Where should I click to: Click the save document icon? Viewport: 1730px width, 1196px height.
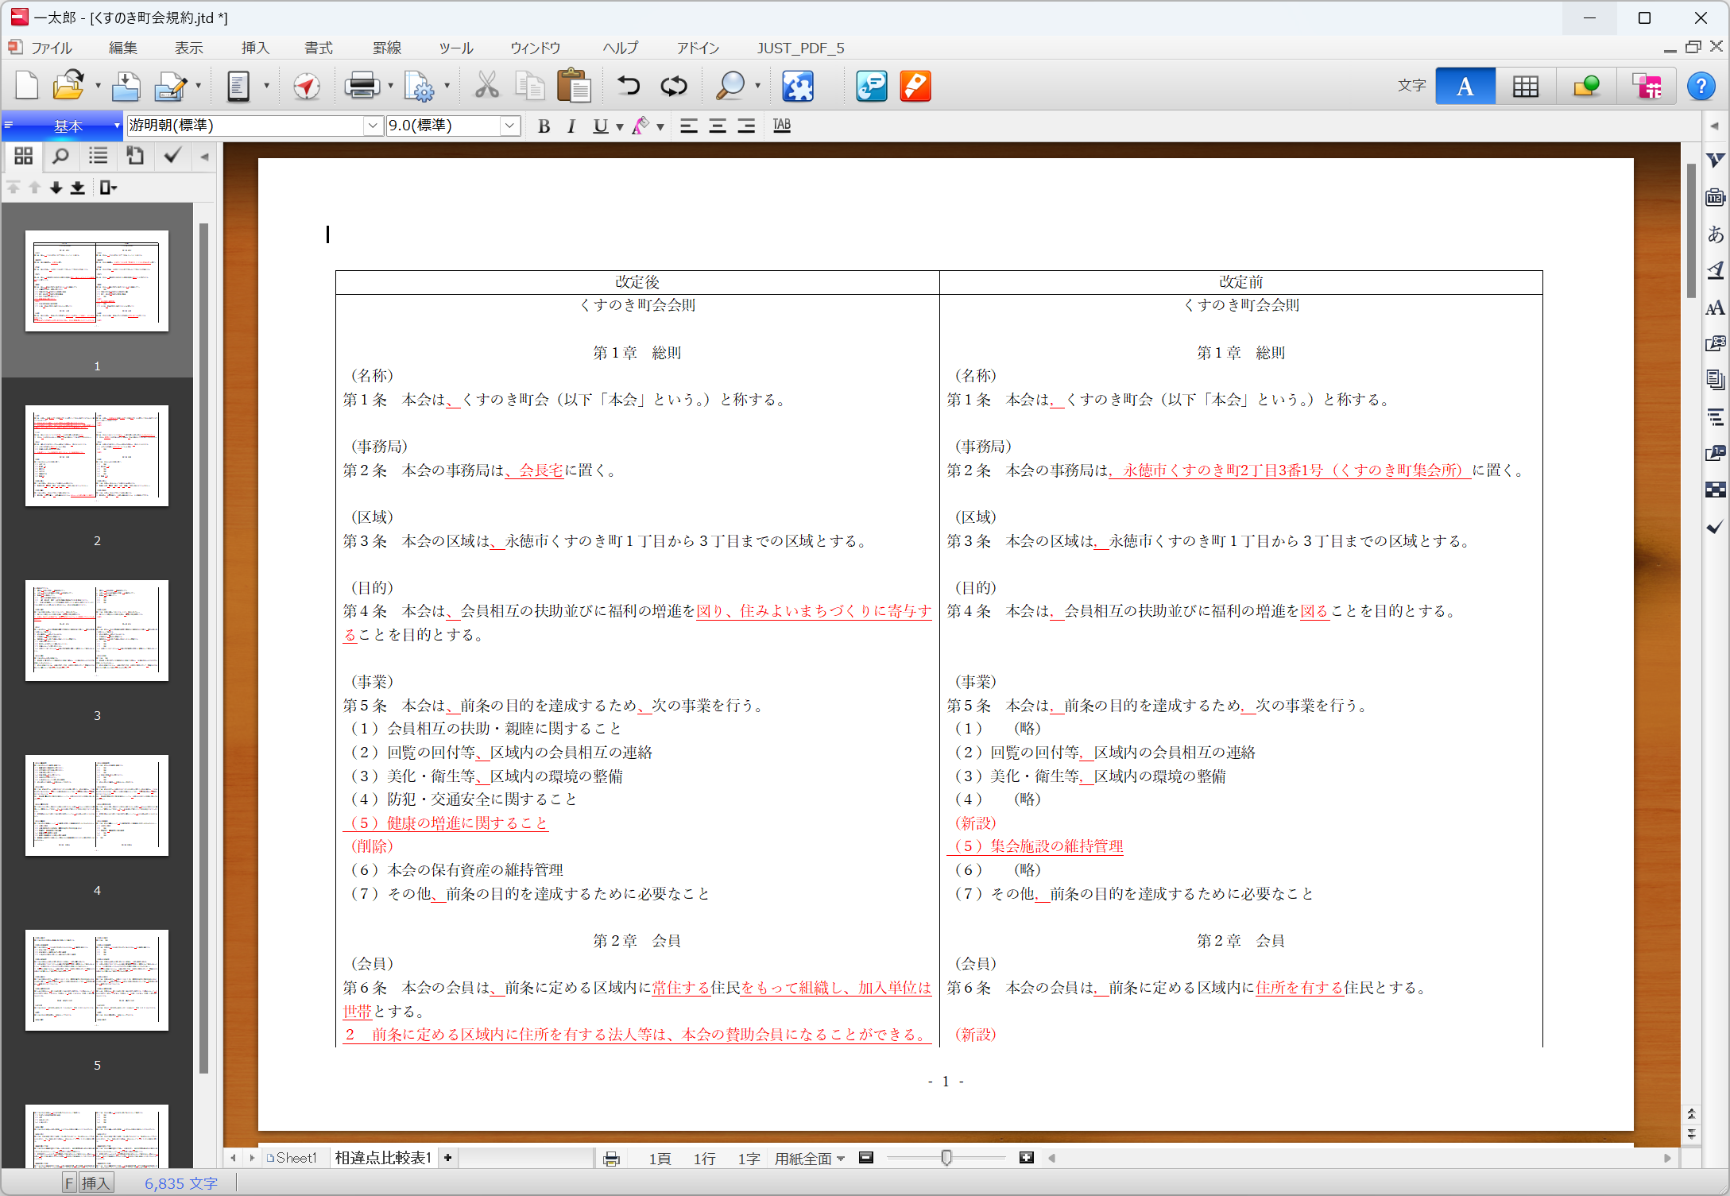tap(126, 86)
